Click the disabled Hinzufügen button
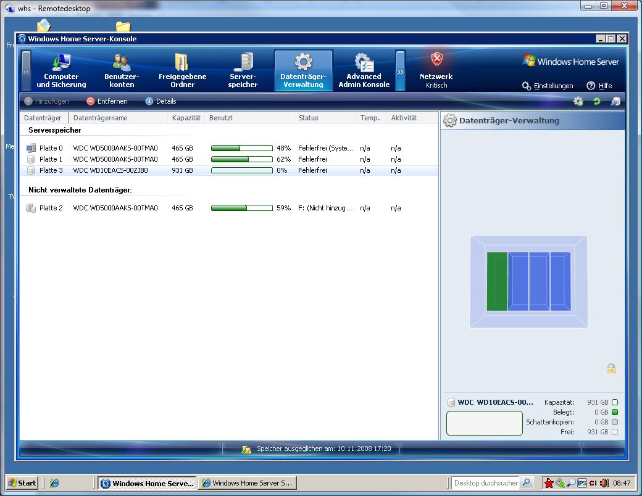Viewport: 642px width, 496px height. [x=47, y=101]
